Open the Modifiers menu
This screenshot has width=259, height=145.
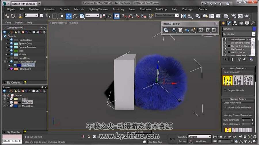34,9
